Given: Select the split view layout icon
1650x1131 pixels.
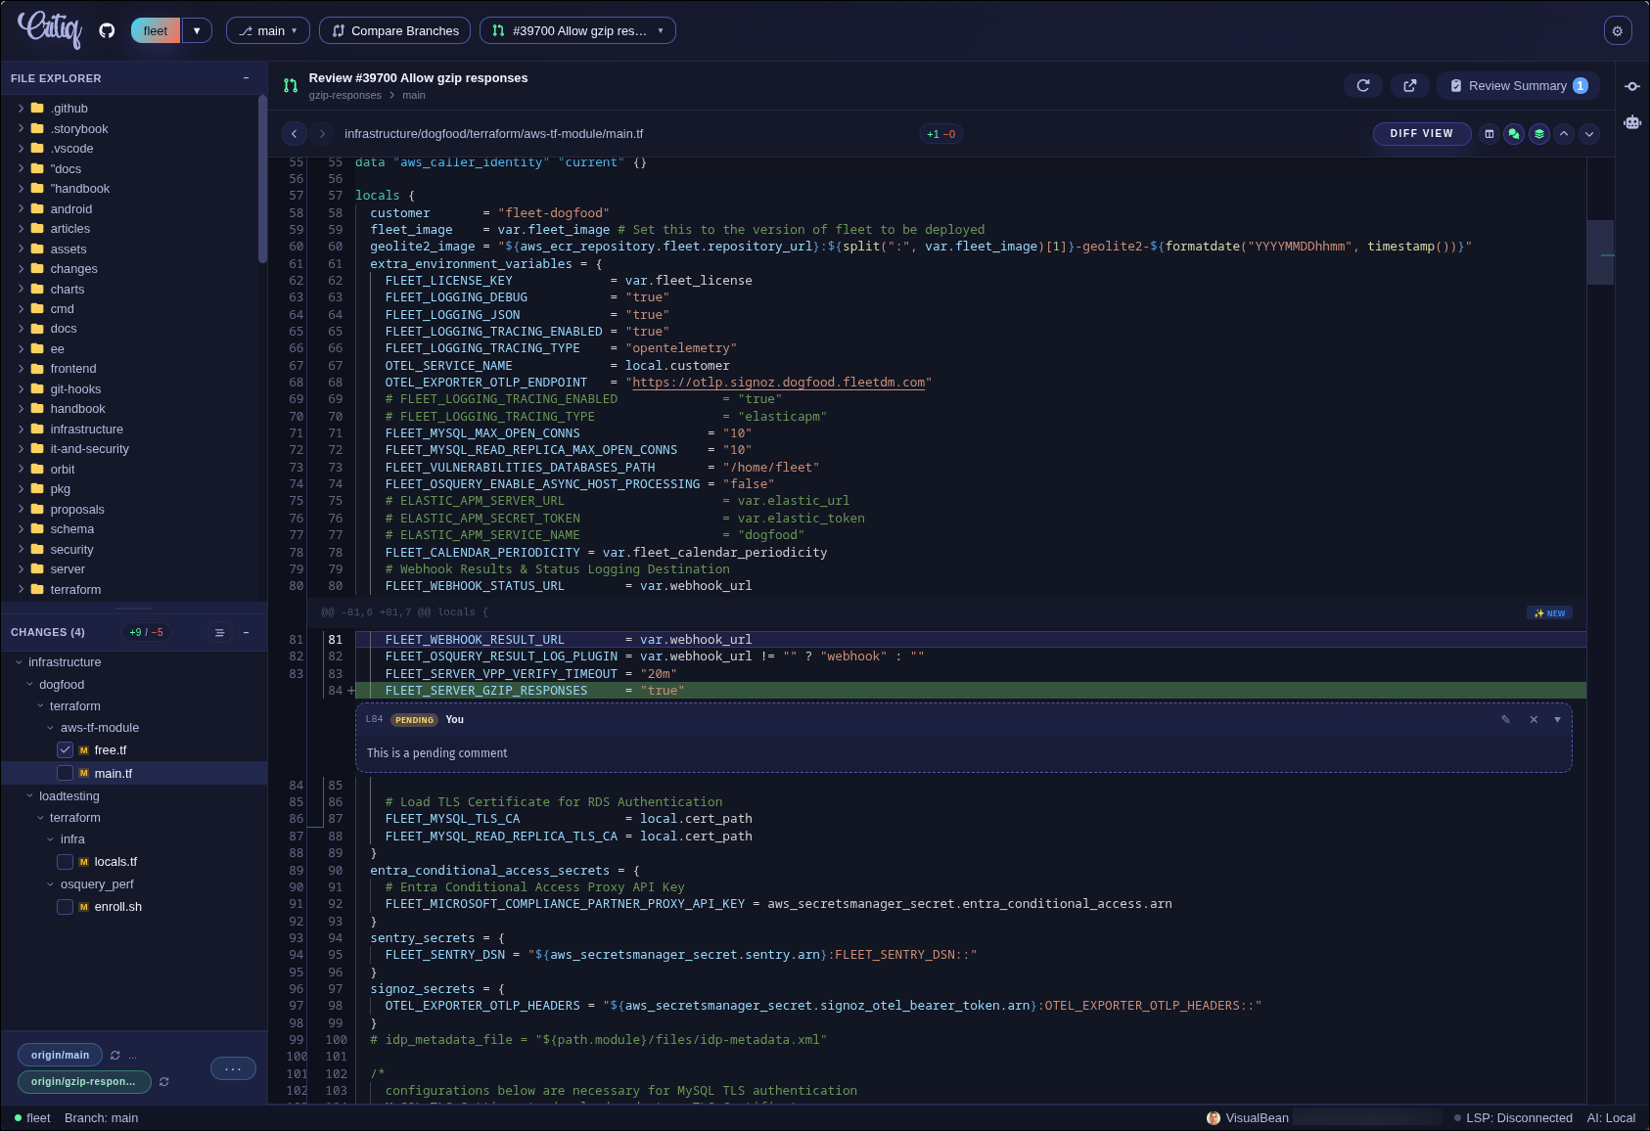Looking at the screenshot, I should 1490,134.
